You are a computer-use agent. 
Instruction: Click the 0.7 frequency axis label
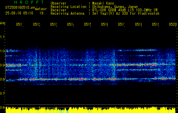point(2,94)
